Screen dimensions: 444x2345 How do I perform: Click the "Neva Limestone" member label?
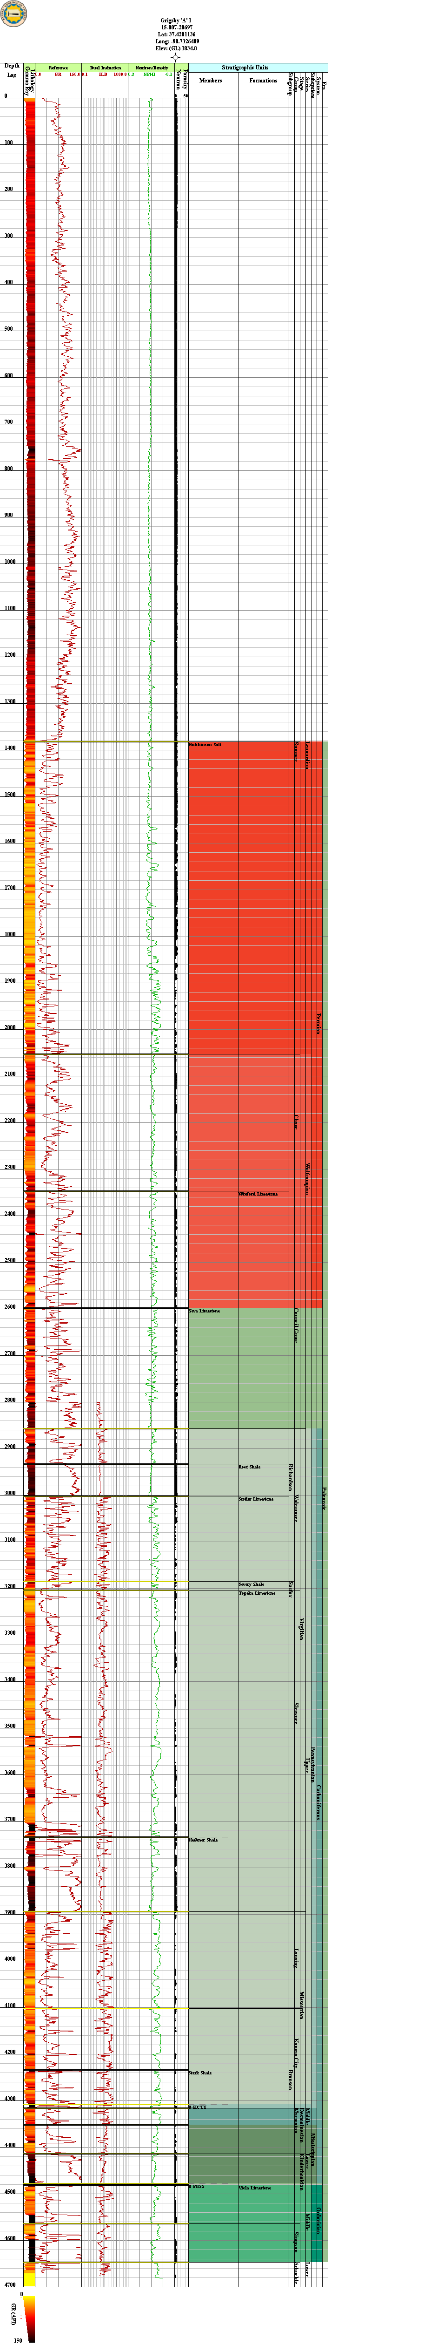pos(204,1311)
